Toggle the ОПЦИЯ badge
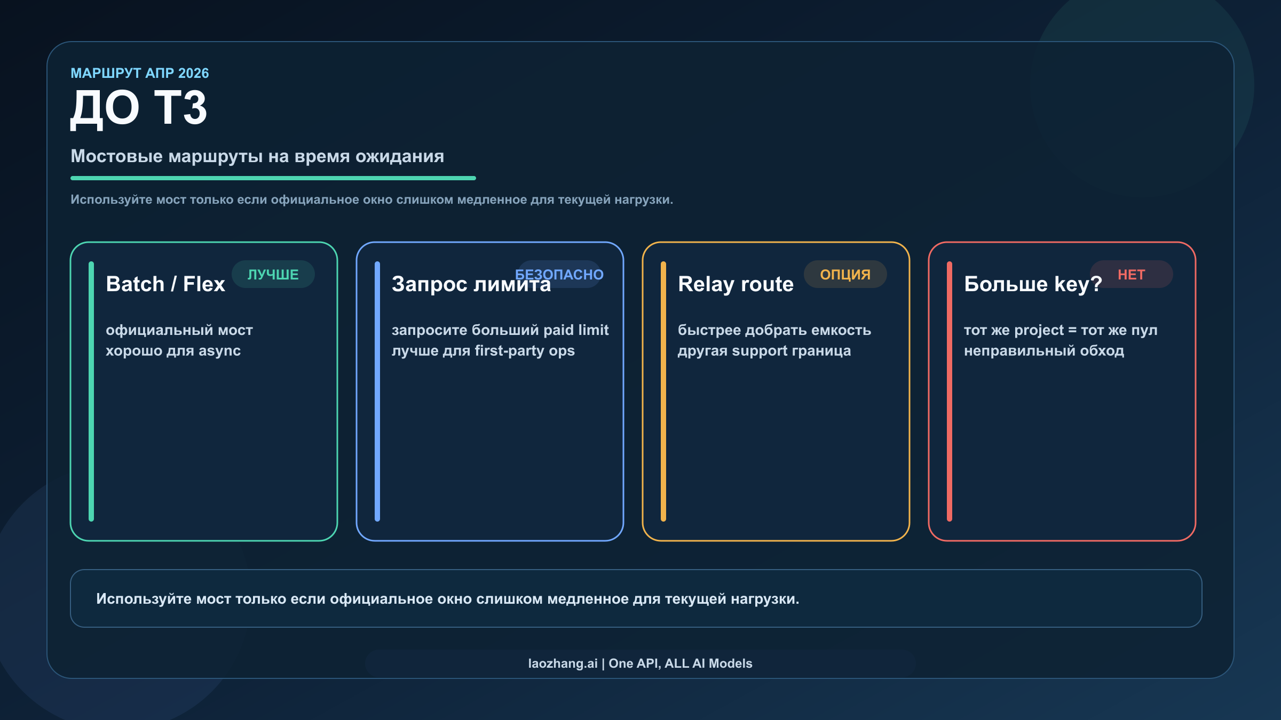1281x720 pixels. [846, 274]
